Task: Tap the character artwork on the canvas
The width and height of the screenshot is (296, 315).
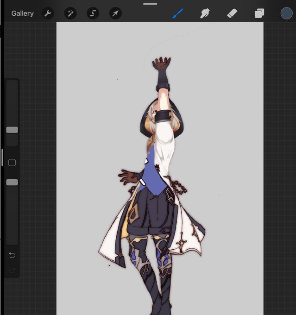Action: 153,187
